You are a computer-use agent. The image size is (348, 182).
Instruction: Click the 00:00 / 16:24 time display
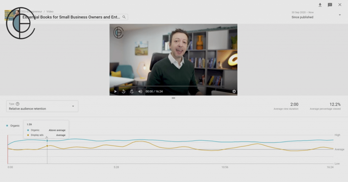point(154,91)
